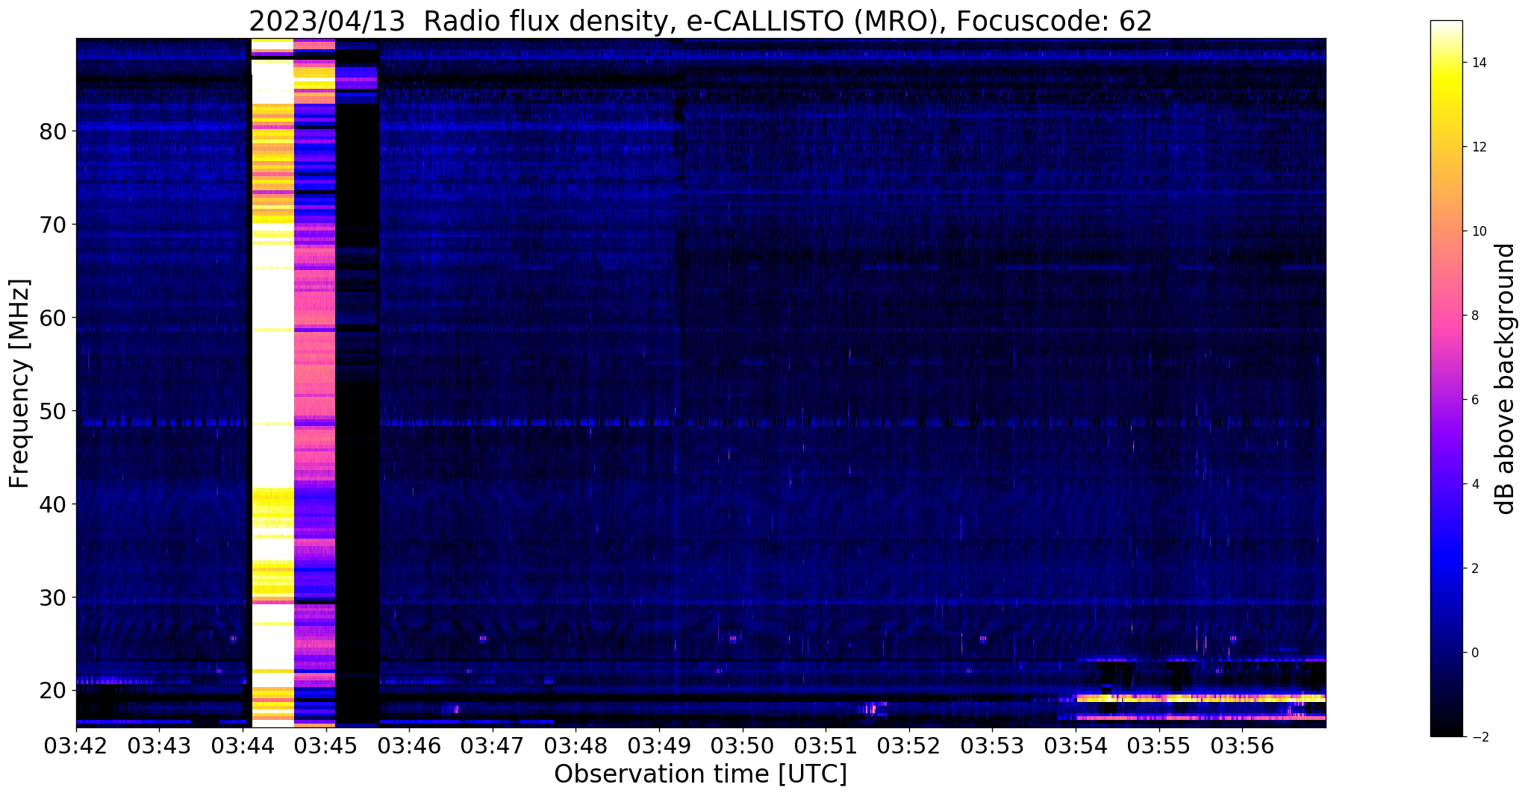The height and width of the screenshot is (796, 1528).
Task: Click the 70 MHz frequency tick label
Action: coord(53,225)
